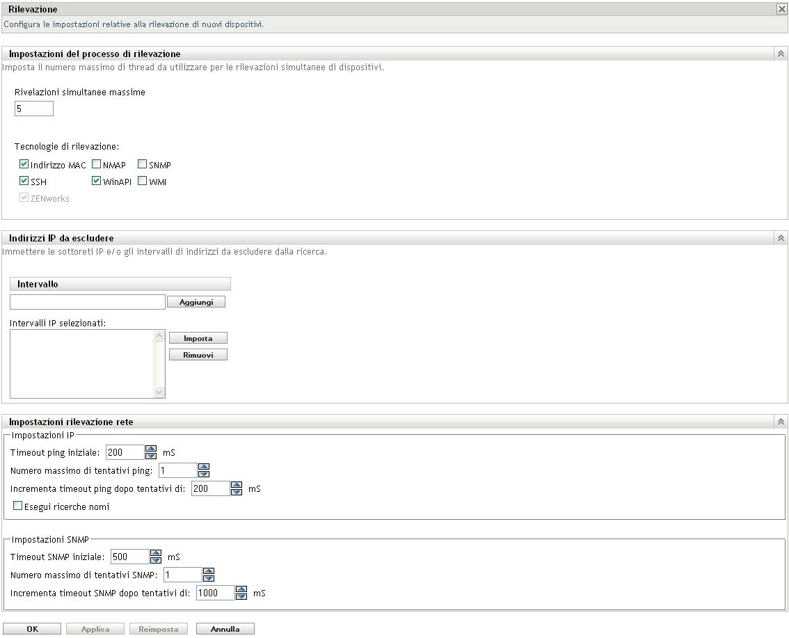This screenshot has width=789, height=638.
Task: Decrease SNMP timeout increment
Action: tap(241, 596)
